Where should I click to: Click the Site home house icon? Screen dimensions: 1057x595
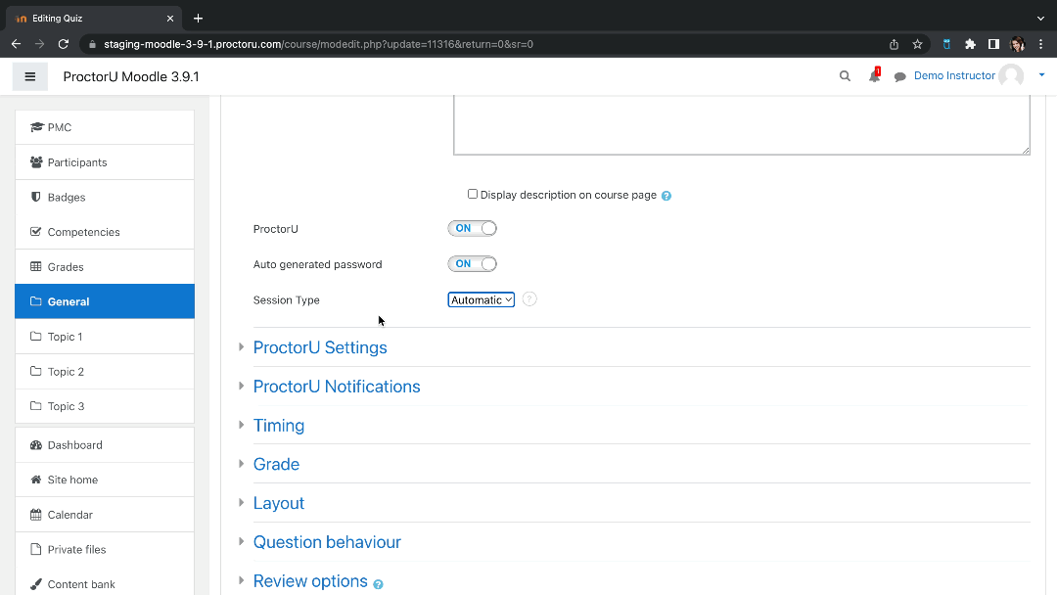click(36, 480)
